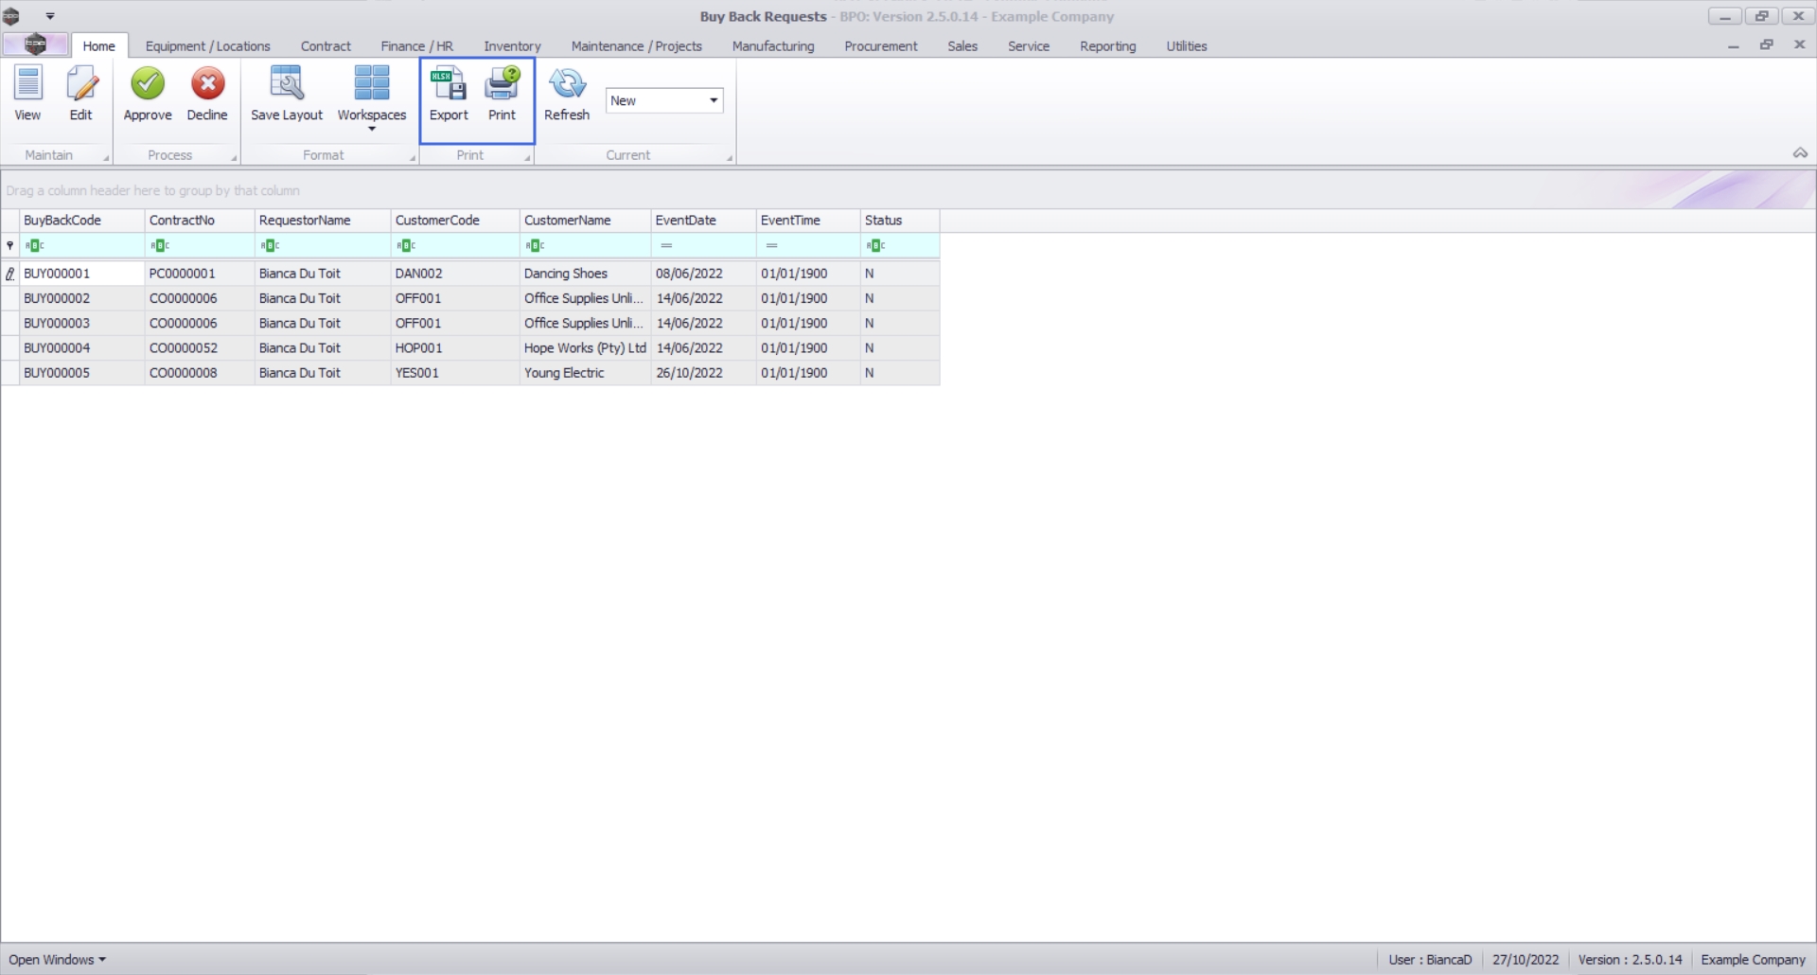Click the BuyBackCode filter row cell
The height and width of the screenshot is (975, 1817).
pos(82,245)
